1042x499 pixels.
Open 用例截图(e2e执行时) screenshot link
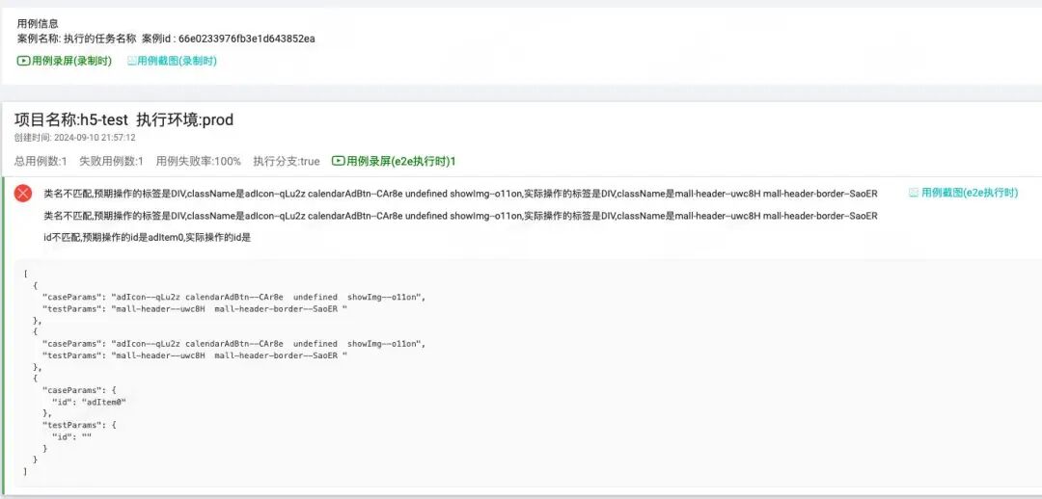point(963,193)
